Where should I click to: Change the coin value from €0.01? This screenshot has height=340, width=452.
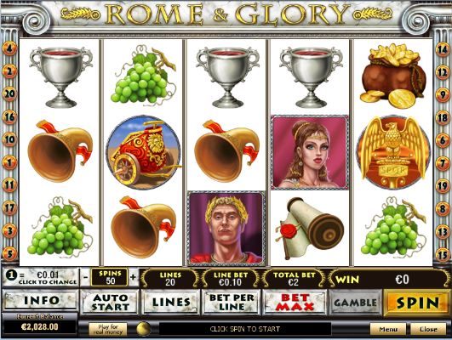40,278
